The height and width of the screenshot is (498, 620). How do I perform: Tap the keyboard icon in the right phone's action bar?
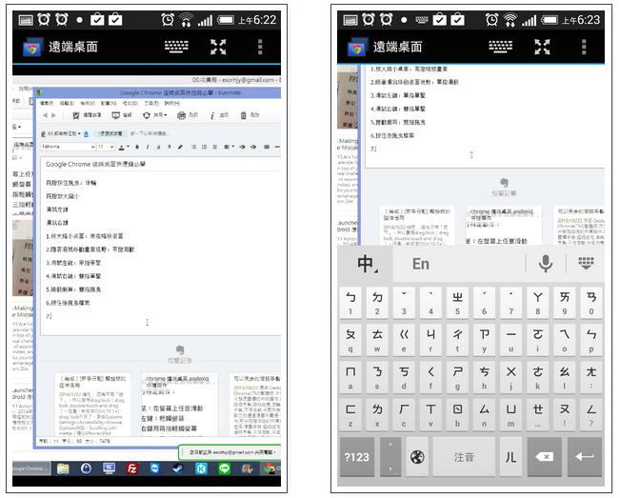coord(501,47)
